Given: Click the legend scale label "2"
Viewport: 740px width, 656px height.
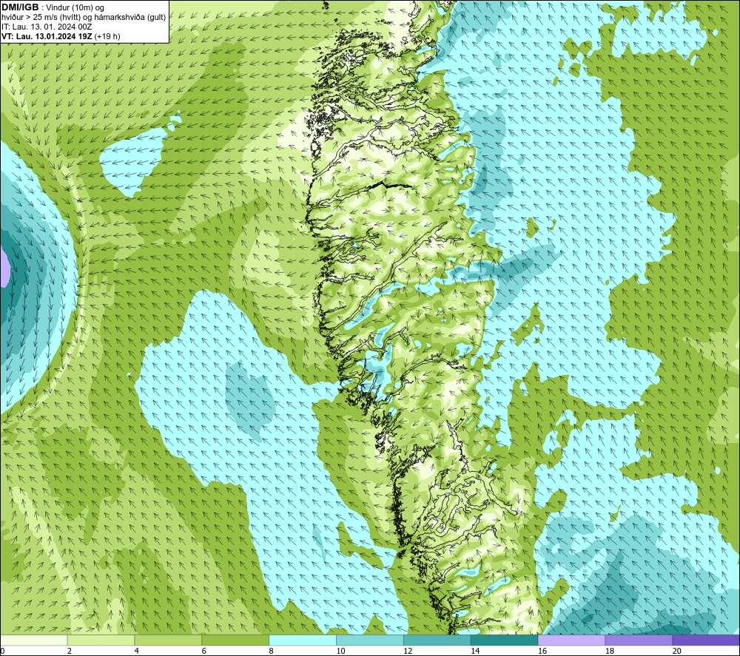Looking at the screenshot, I should [70, 652].
